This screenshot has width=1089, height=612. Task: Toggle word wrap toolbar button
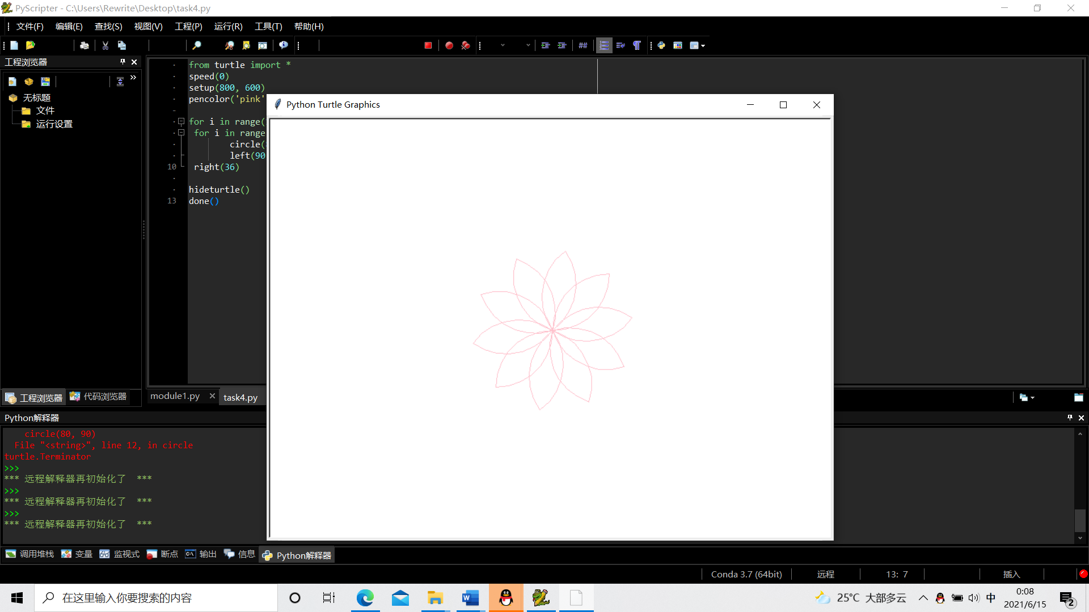point(621,45)
